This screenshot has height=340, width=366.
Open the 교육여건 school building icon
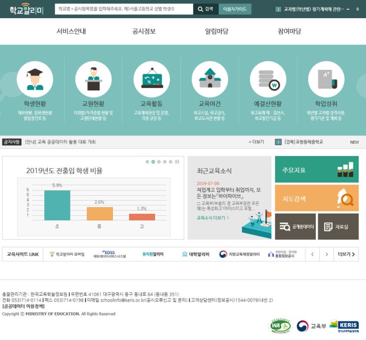tap(210, 79)
